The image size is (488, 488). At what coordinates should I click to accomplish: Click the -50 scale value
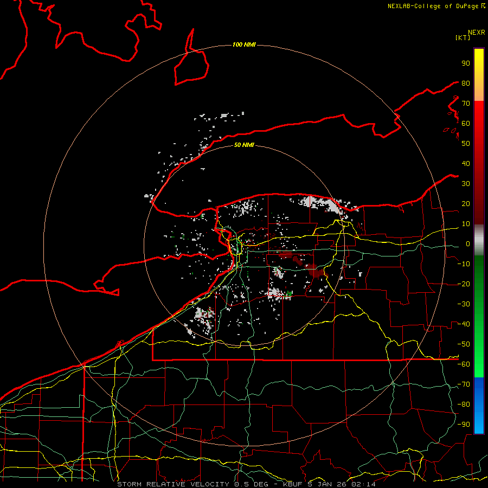464,344
